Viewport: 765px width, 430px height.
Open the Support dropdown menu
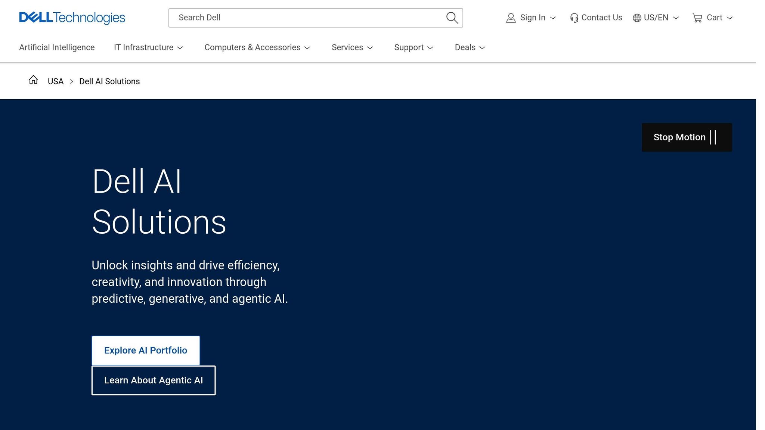click(414, 47)
